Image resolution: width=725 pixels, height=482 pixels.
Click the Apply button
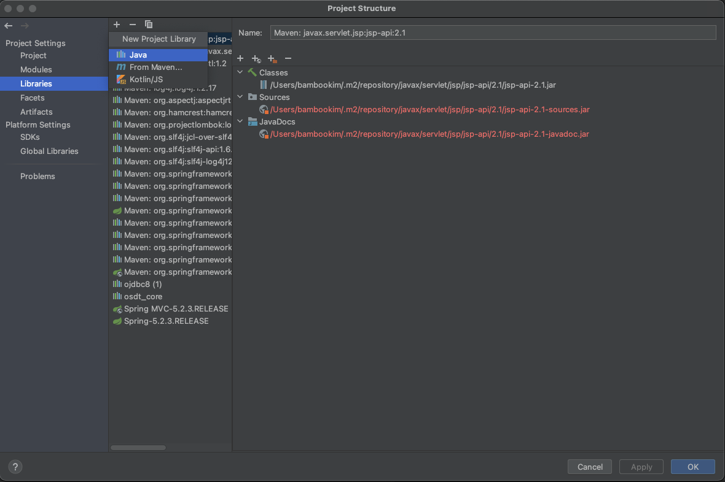tap(641, 467)
